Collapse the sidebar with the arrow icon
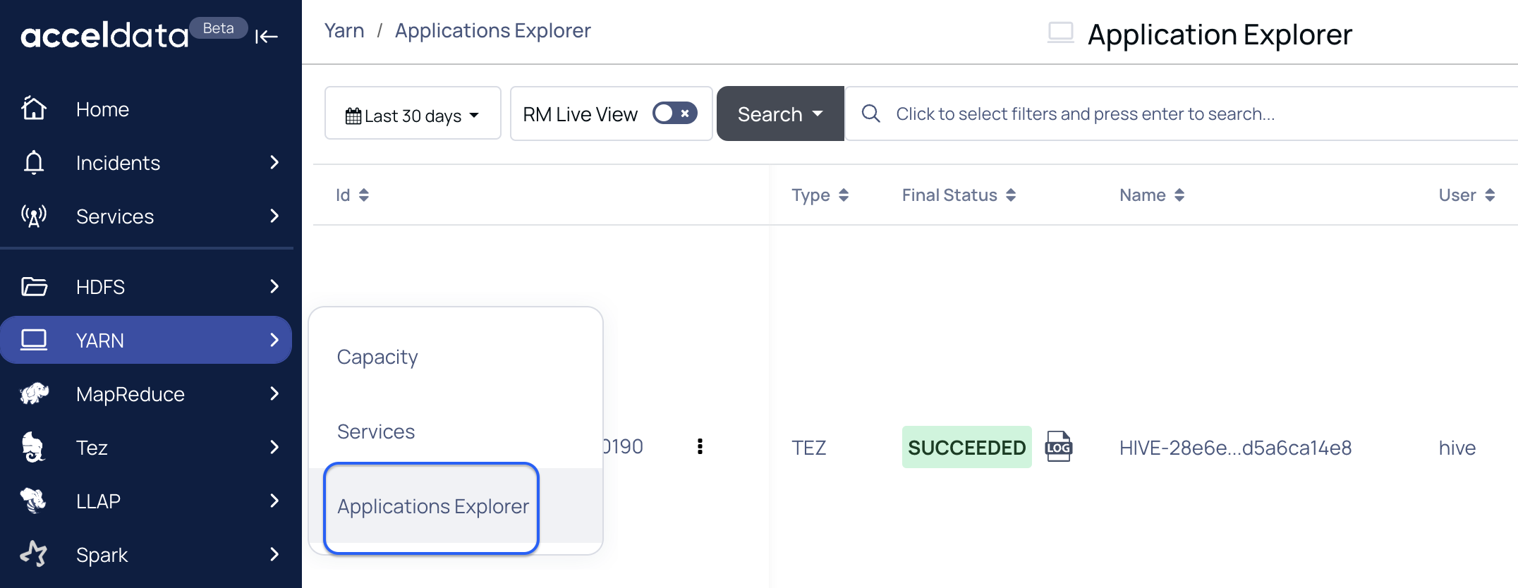 coord(267,37)
